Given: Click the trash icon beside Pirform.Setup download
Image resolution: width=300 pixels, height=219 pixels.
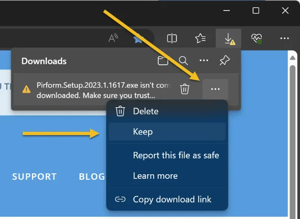Looking at the screenshot, I should [185, 89].
